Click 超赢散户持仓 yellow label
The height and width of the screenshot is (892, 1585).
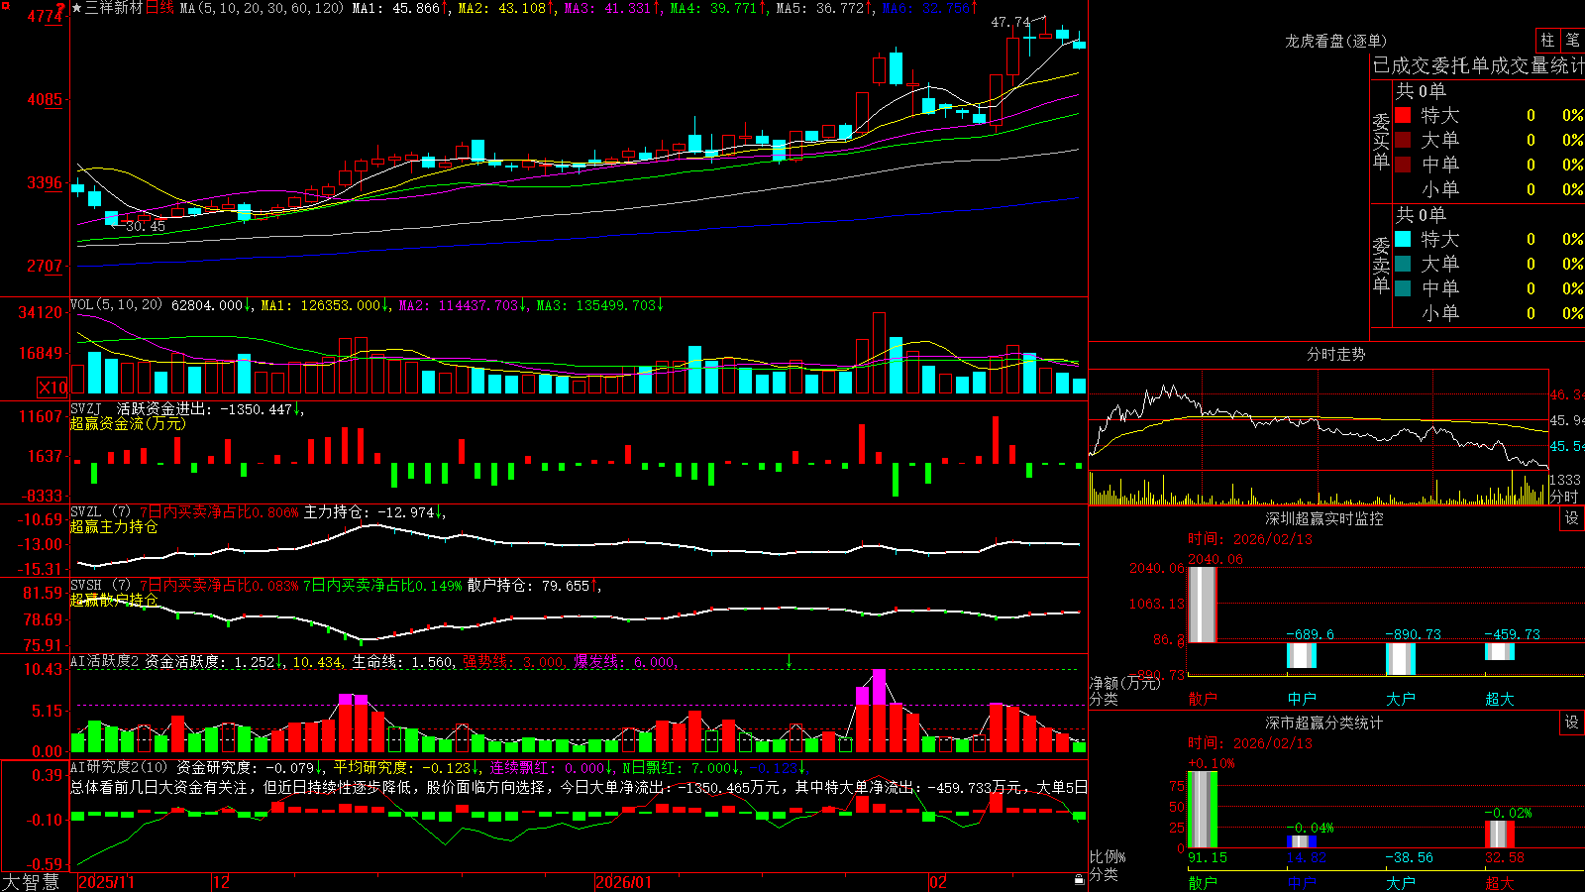pos(114,600)
